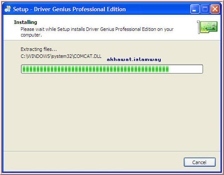Image resolution: width=224 pixels, height=175 pixels.
Task: Click the 'Professional Edition' text in title bar
Action: point(99,9)
